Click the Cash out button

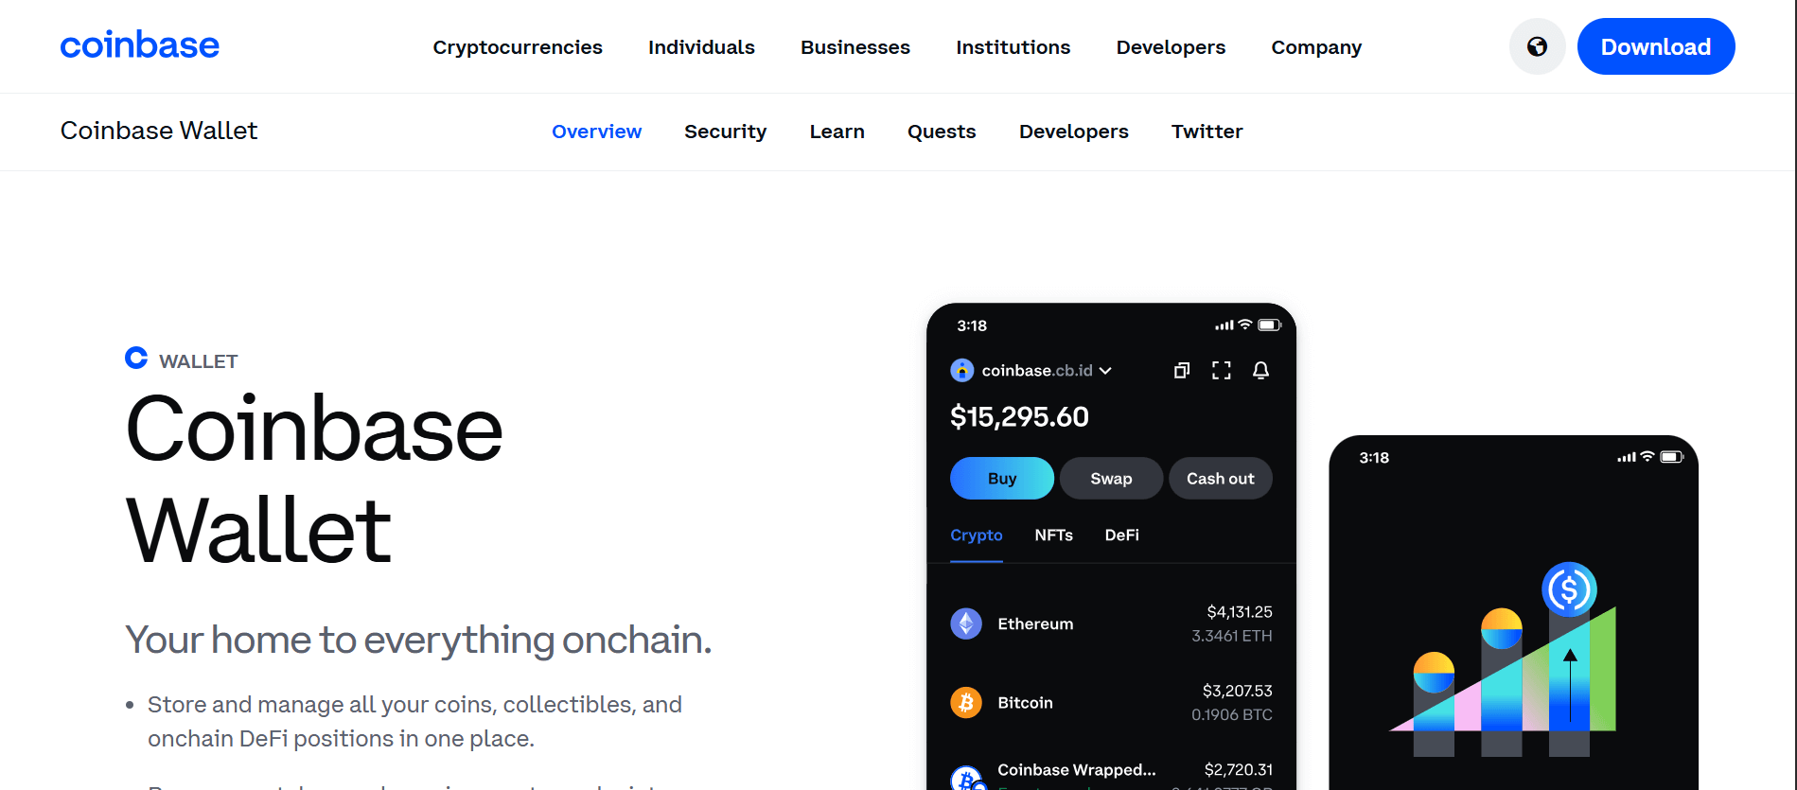[1220, 478]
